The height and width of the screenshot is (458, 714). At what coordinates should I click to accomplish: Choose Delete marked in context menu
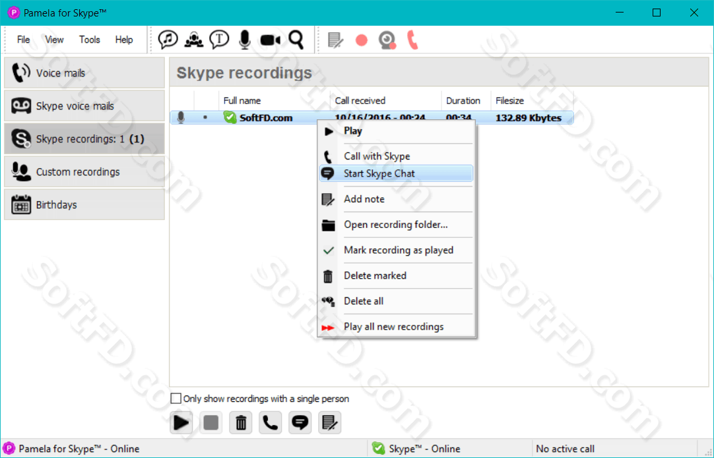tap(396, 275)
